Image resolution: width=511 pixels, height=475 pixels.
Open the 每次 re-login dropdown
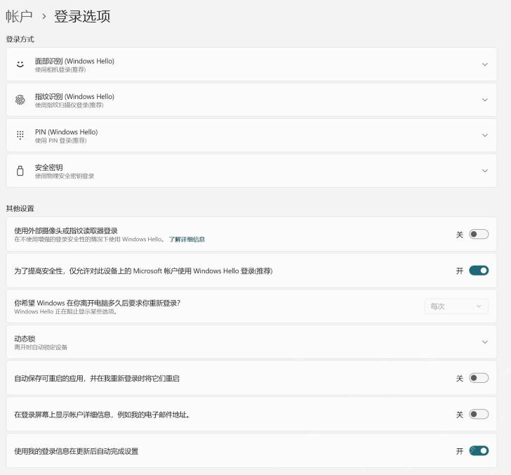pos(456,306)
